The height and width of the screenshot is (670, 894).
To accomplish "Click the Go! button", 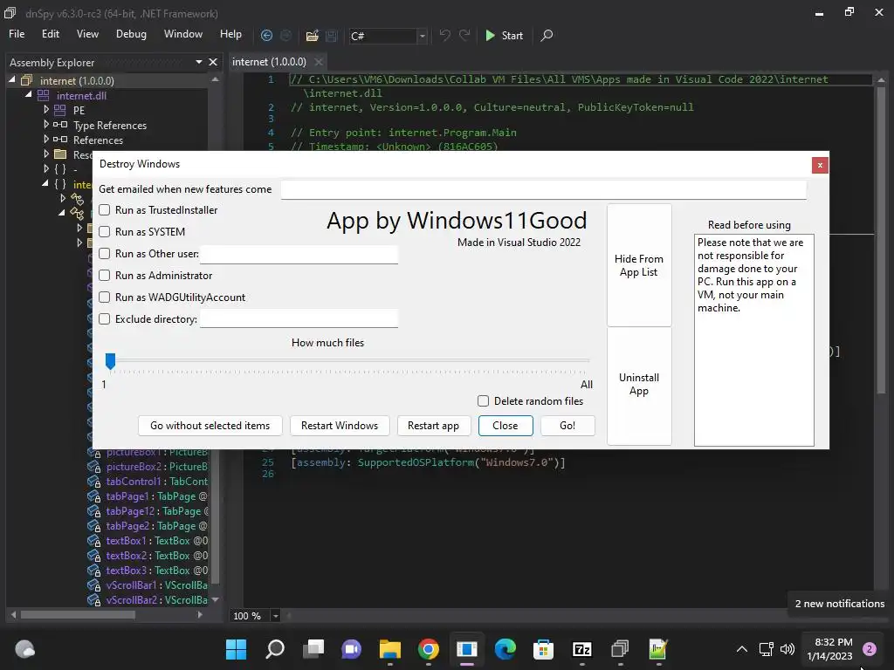I will pyautogui.click(x=567, y=426).
